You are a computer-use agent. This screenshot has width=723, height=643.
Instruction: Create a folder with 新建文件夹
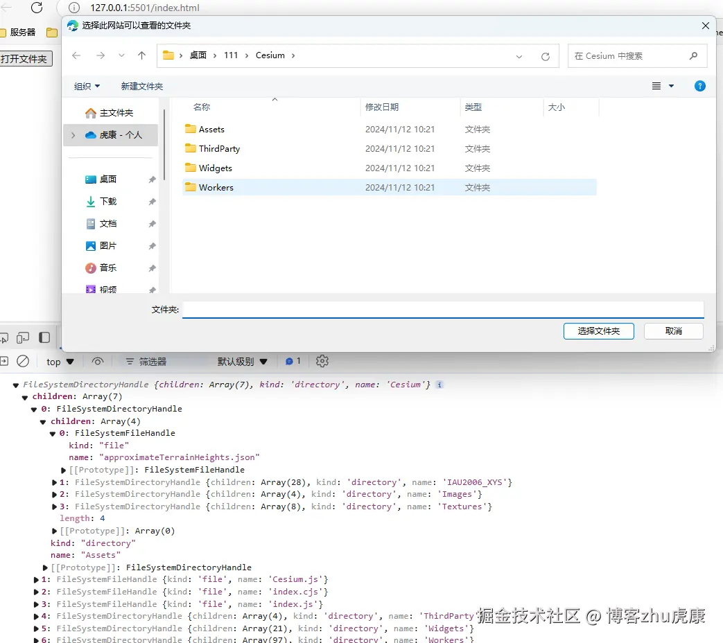[x=142, y=86]
